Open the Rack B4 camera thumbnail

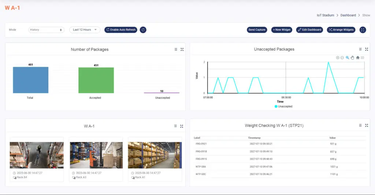[31, 155]
